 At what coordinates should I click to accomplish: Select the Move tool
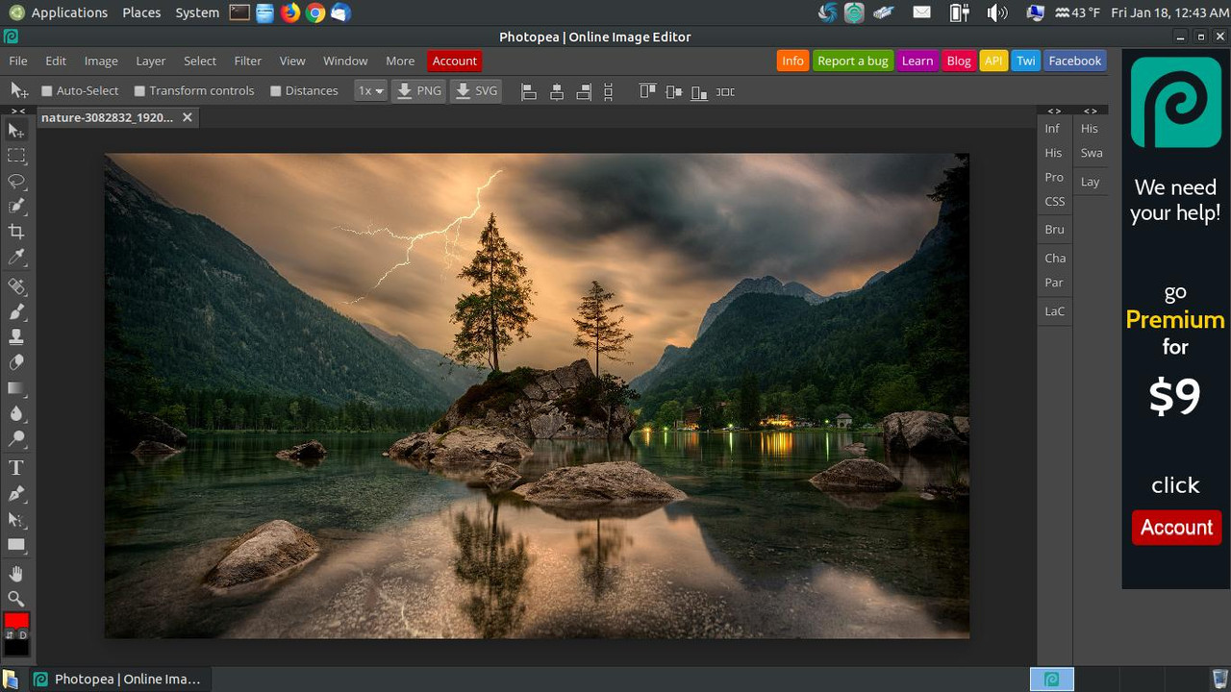coord(15,131)
